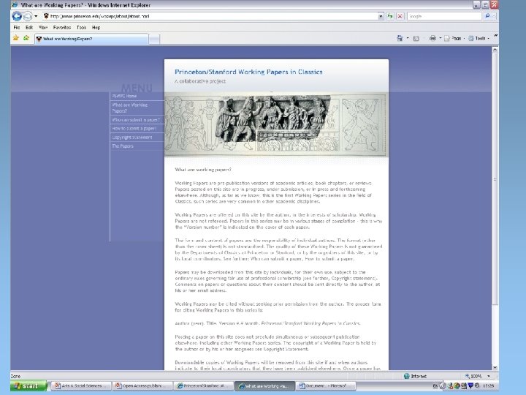This screenshot has width=526, height=395.
Task: Click the page favicon in address bar
Action: 46,16
